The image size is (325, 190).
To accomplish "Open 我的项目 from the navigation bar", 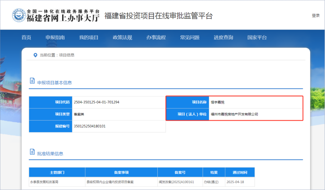I will click(x=89, y=37).
